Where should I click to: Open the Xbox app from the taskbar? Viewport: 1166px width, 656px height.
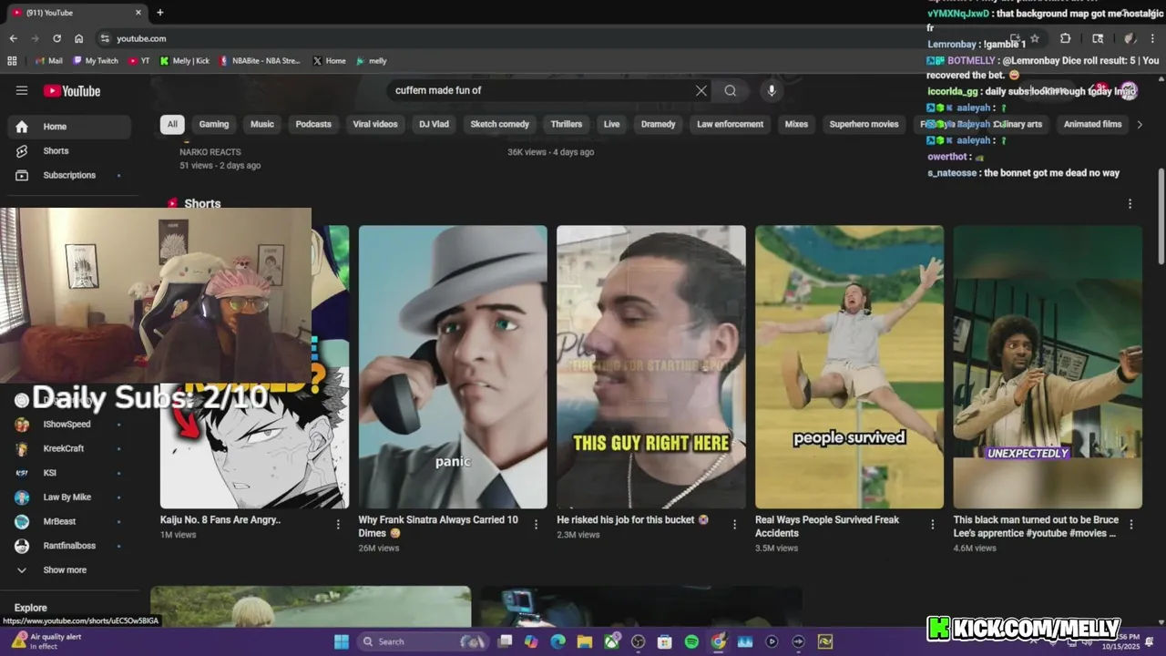[x=611, y=641]
